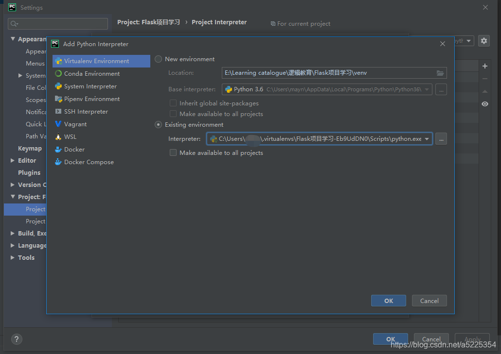Open help via question mark icon
Viewport: 501px width, 354px height.
pyautogui.click(x=17, y=339)
